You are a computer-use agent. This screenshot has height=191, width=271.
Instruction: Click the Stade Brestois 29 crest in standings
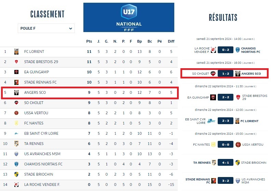pyautogui.click(x=16, y=62)
